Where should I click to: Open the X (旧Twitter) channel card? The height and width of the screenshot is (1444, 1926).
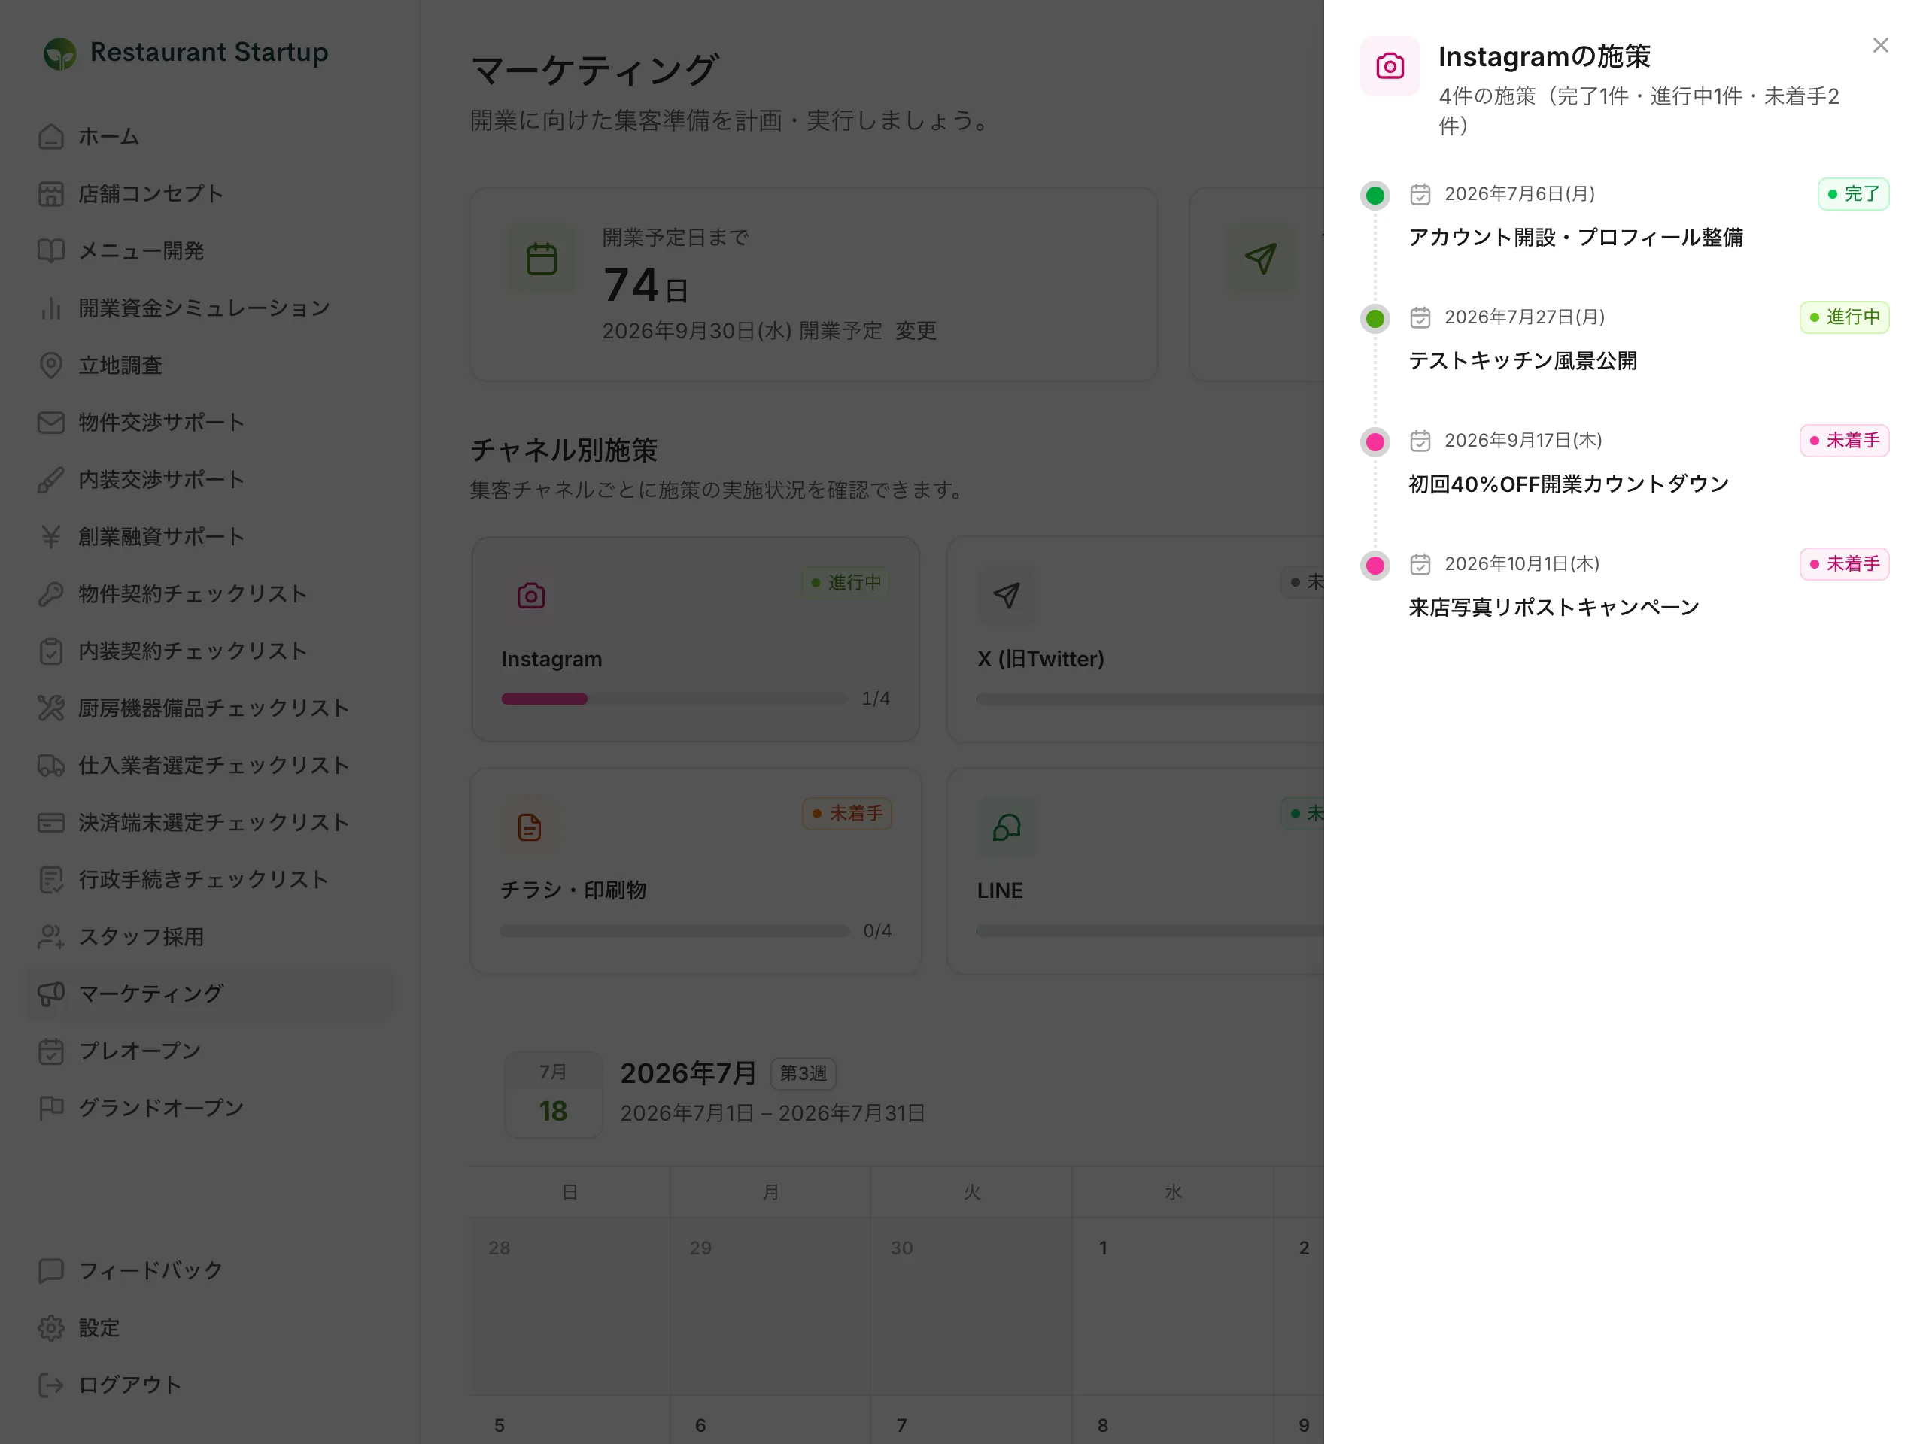pyautogui.click(x=1135, y=640)
